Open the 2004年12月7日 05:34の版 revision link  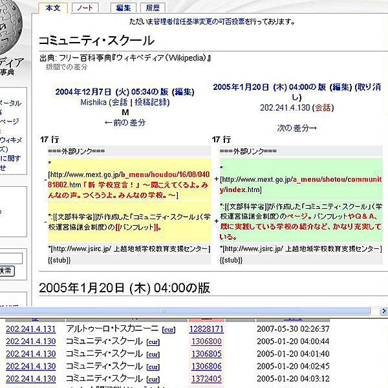pyautogui.click(x=112, y=92)
